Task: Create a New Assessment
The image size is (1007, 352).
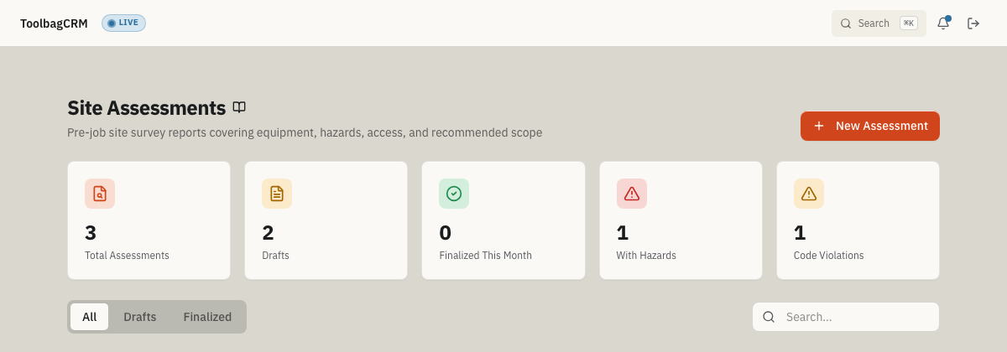Action: [x=870, y=126]
